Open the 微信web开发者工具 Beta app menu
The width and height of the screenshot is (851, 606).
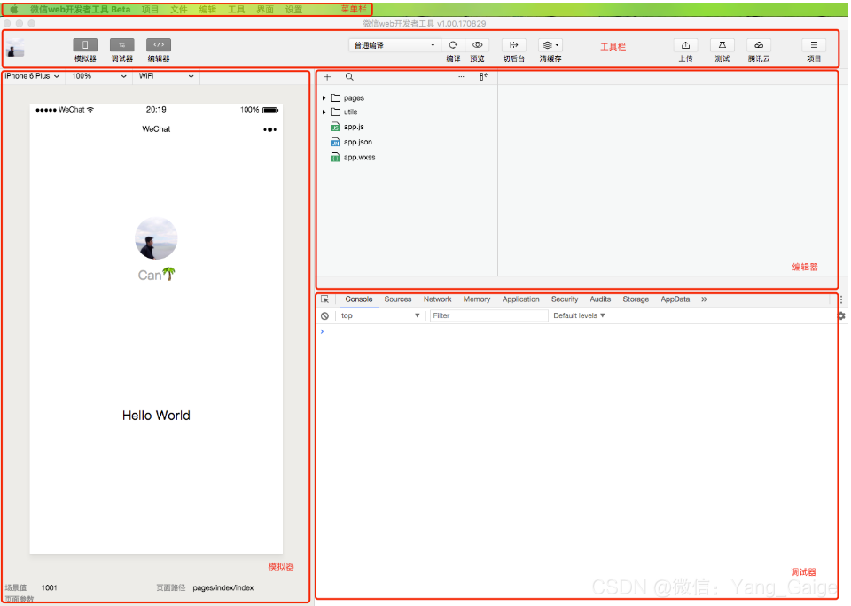(x=81, y=9)
